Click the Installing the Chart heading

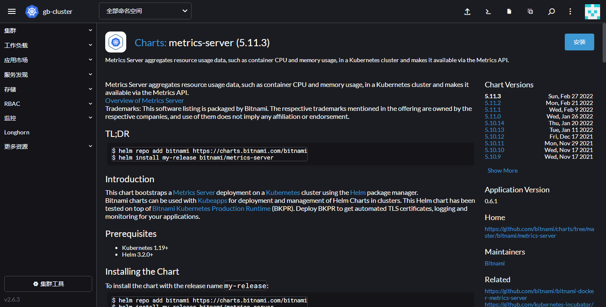coord(142,272)
